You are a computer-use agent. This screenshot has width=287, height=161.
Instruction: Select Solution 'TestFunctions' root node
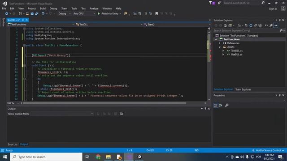[x=239, y=36]
